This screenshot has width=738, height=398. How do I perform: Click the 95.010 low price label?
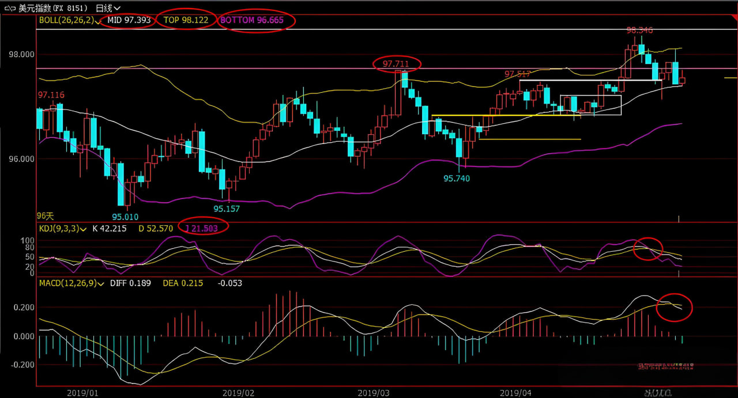(125, 217)
